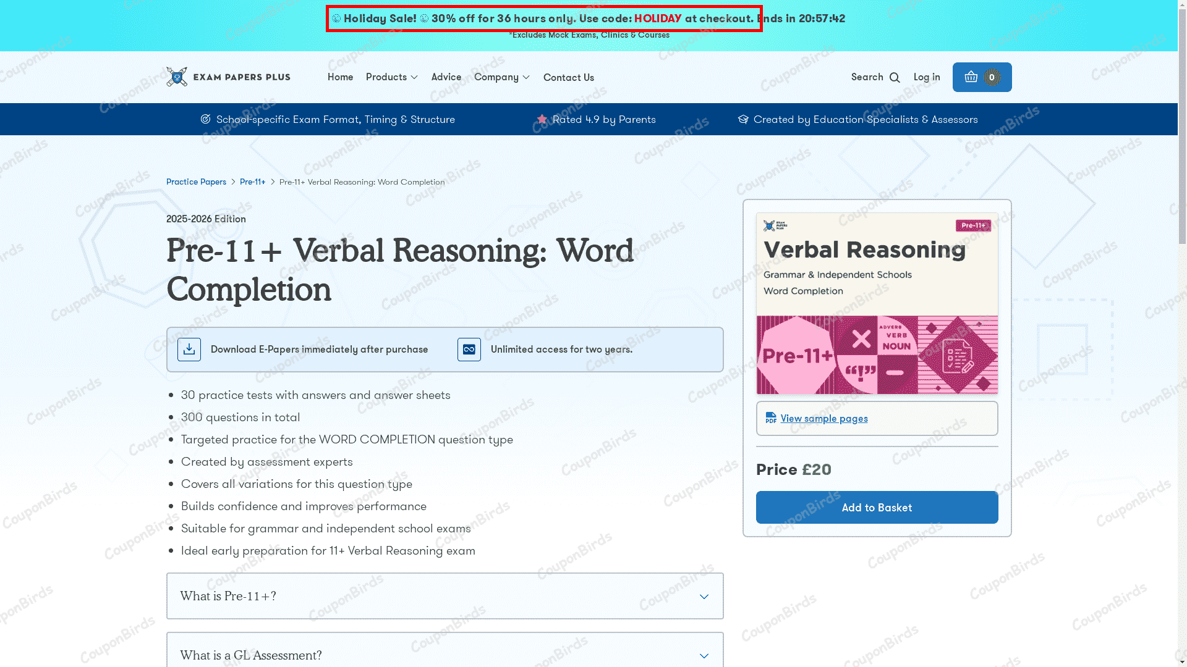
Task: Expand What is a GL Assessment? section
Action: coord(445,655)
